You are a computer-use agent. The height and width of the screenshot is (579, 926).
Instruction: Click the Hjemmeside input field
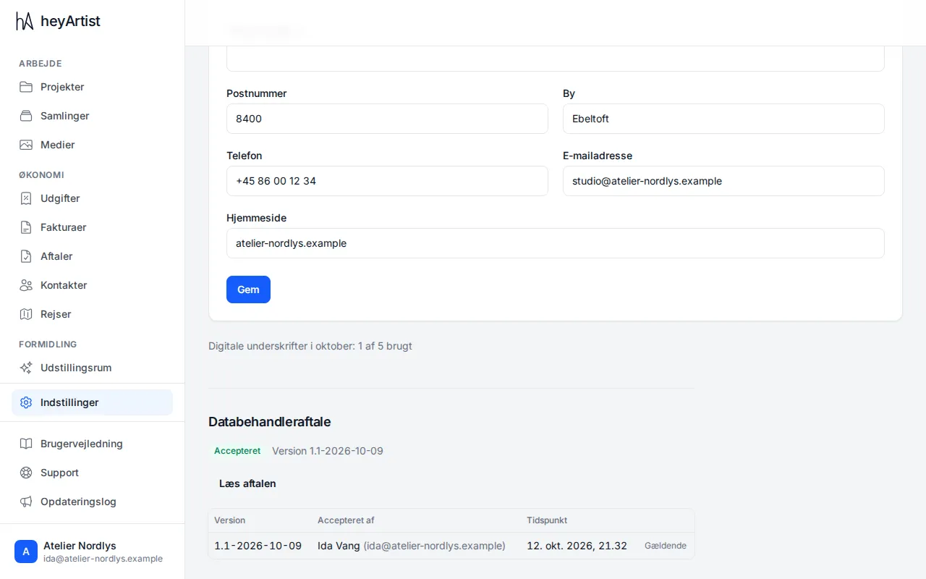click(556, 243)
